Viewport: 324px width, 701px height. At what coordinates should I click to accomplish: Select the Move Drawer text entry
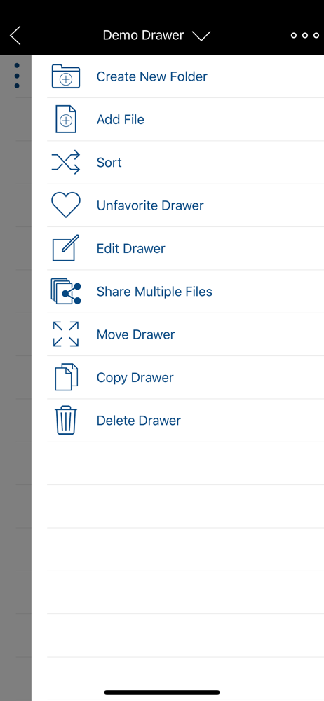coord(135,334)
